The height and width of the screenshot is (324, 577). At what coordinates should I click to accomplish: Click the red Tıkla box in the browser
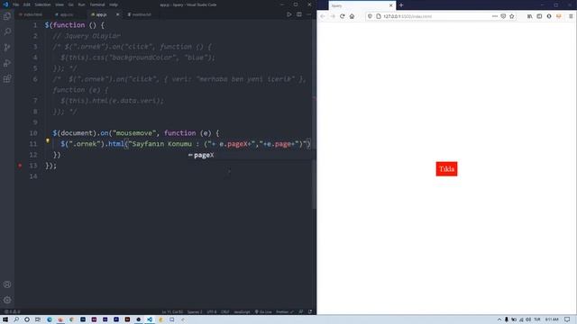click(x=446, y=168)
